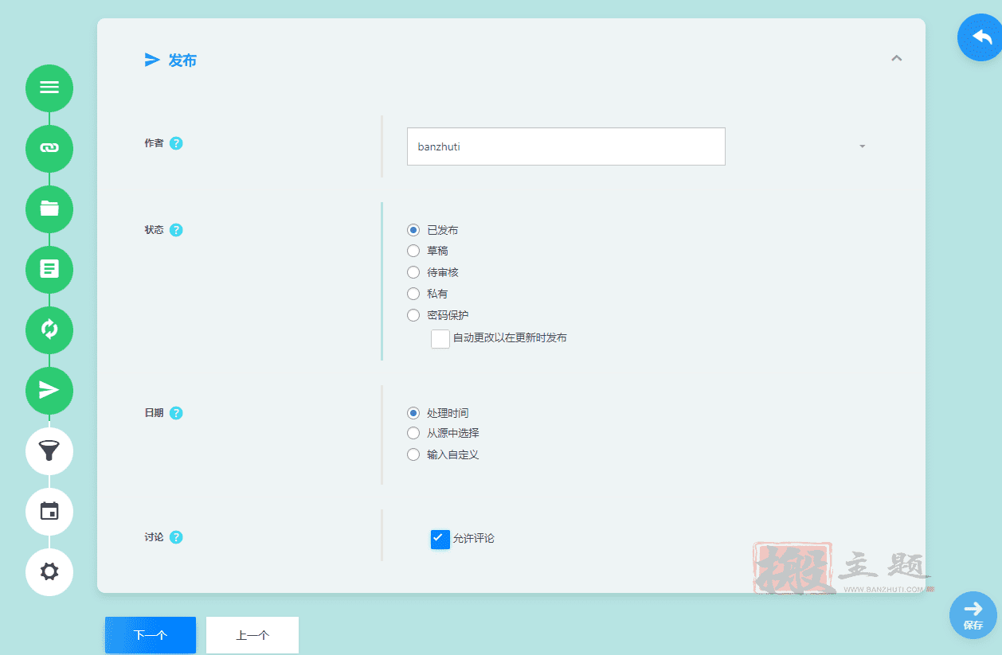Click the 上一个 previous button
Screen dimensions: 1002x655
tap(252, 635)
